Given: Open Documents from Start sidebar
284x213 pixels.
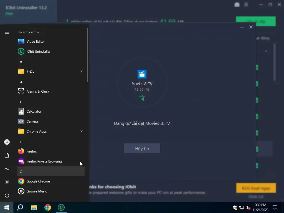Looking at the screenshot, I should point(7,155).
